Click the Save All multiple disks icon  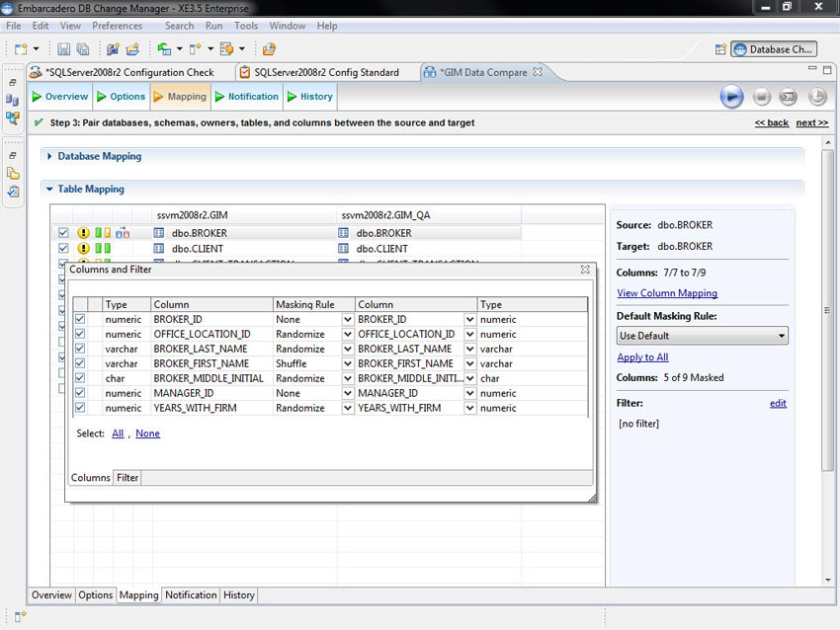point(83,49)
